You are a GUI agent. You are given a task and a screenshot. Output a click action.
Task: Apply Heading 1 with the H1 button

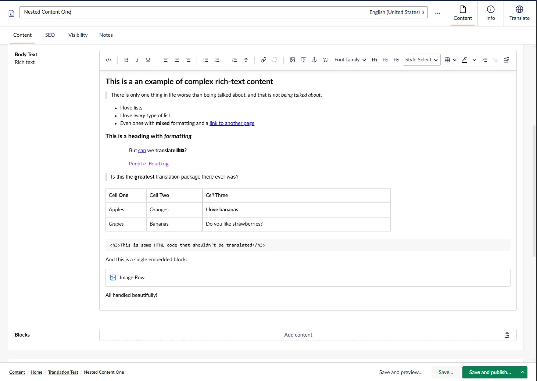click(375, 60)
